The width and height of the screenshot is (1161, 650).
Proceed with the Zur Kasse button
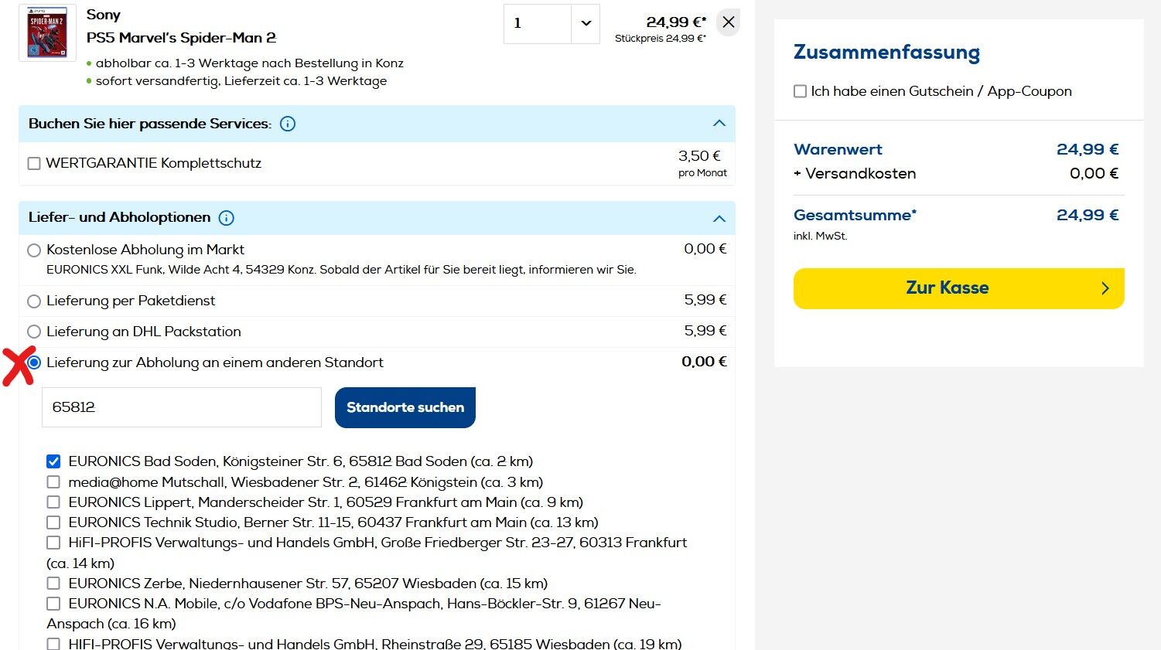coord(959,288)
